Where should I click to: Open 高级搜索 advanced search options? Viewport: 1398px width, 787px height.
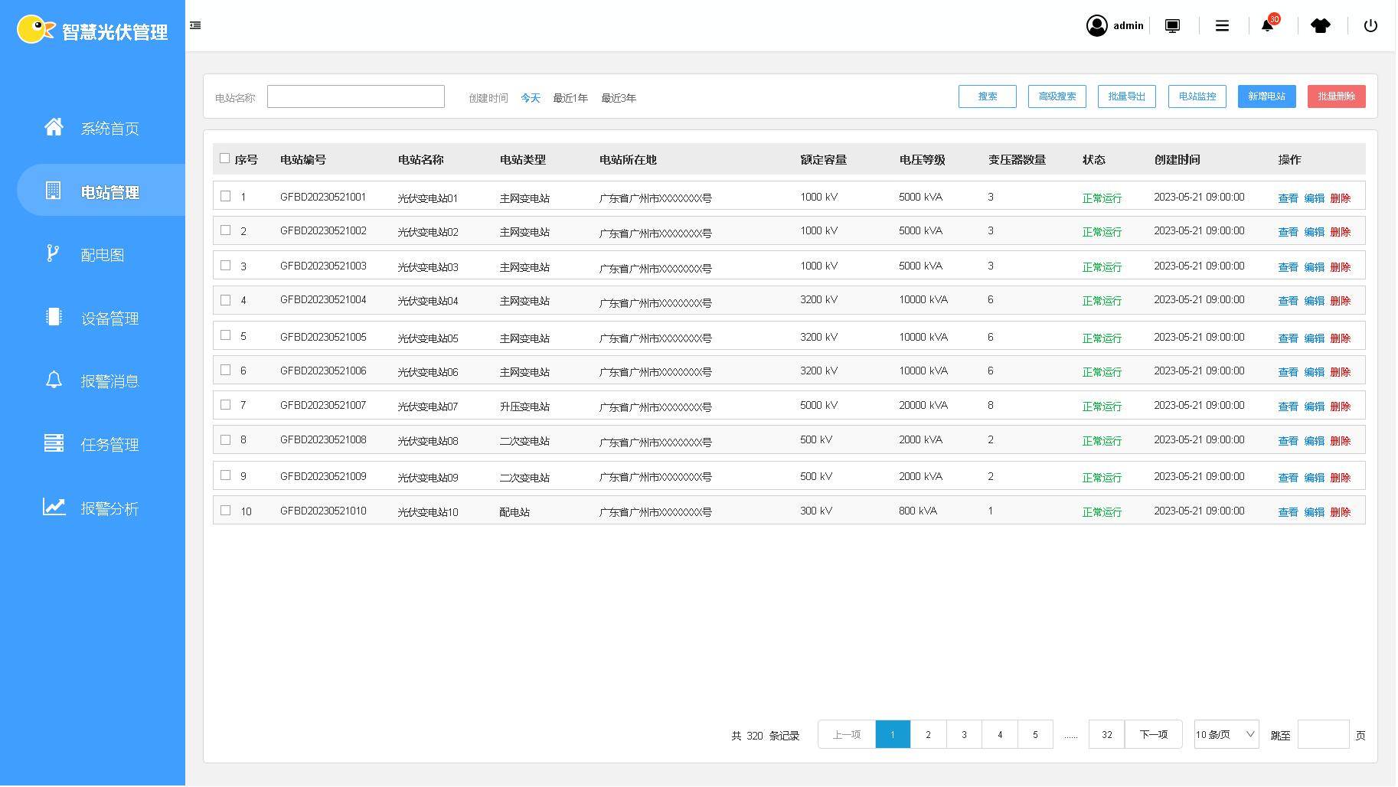(1057, 96)
